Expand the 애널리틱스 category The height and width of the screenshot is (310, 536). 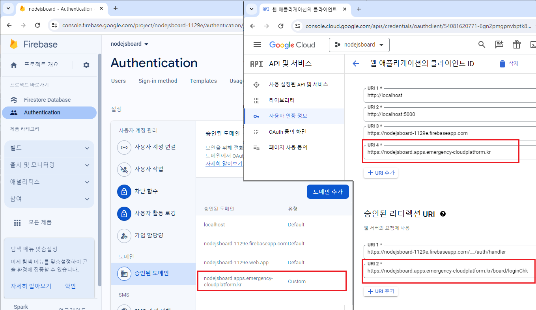(x=49, y=182)
